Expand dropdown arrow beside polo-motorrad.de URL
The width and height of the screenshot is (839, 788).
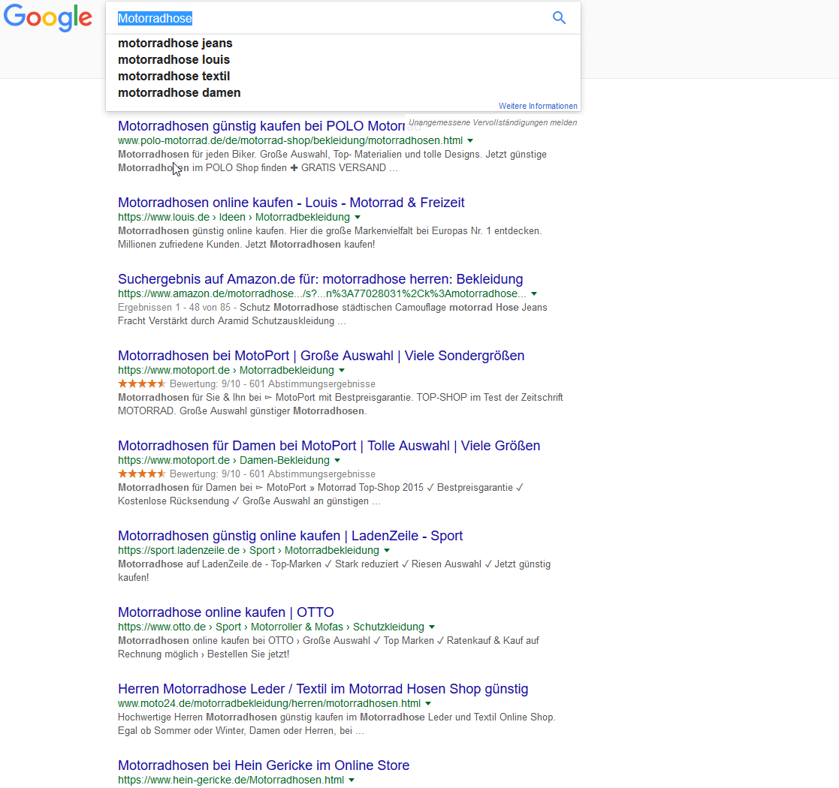pos(470,140)
